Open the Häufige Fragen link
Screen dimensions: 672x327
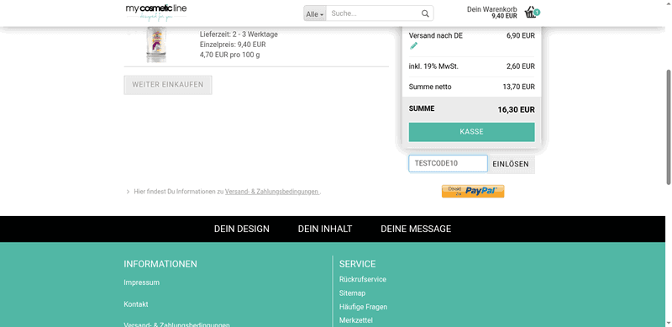tap(364, 307)
